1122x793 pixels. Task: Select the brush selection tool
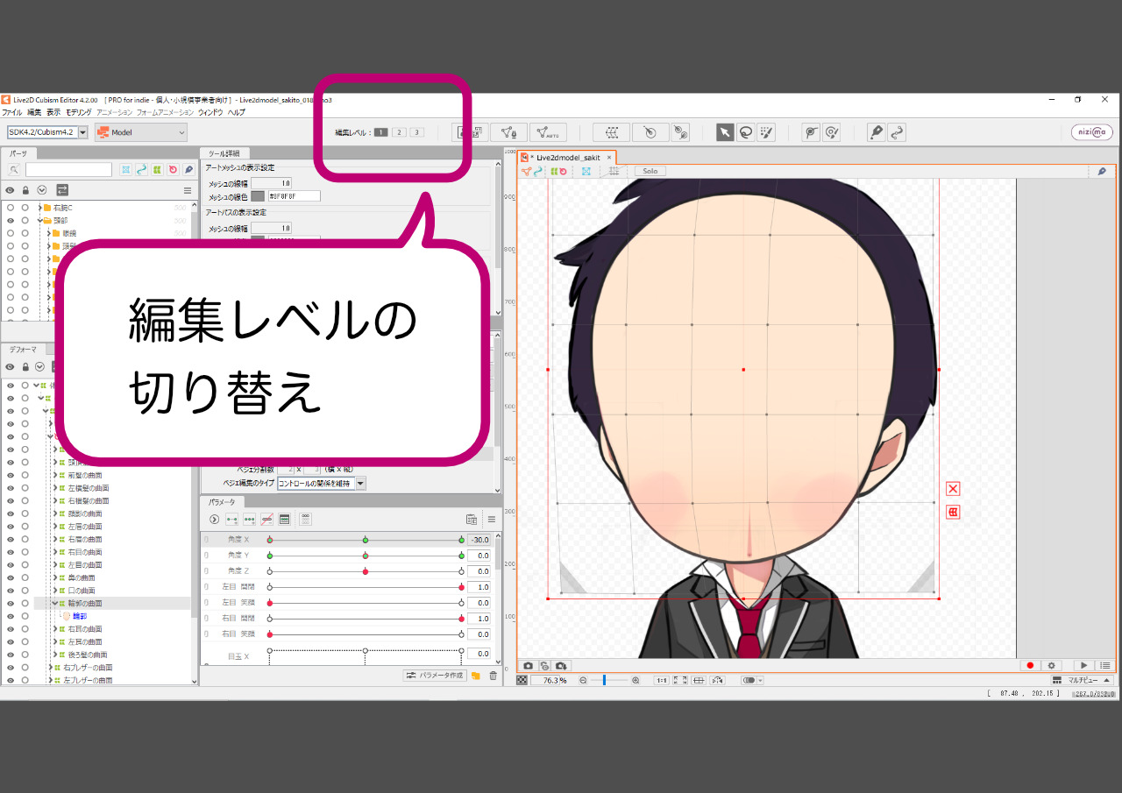coord(766,132)
